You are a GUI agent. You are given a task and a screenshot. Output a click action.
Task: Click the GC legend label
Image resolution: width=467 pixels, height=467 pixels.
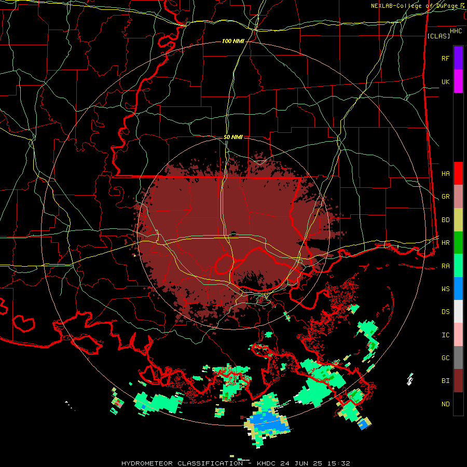click(x=445, y=358)
